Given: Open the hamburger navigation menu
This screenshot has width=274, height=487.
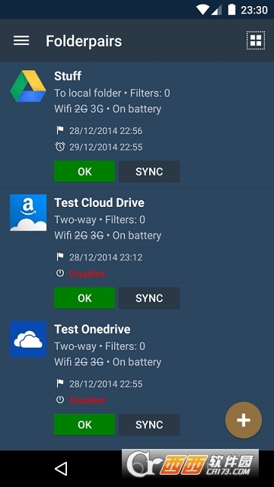Looking at the screenshot, I should pyautogui.click(x=21, y=40).
